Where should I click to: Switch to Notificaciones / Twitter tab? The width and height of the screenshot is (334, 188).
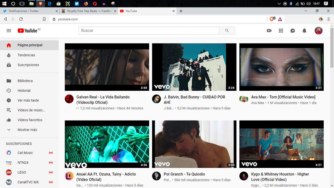pos(30,11)
